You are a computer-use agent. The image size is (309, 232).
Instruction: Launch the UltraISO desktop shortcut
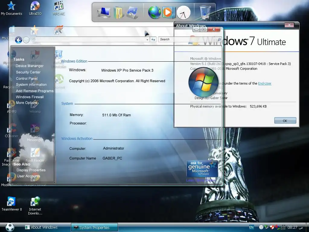pos(35,8)
